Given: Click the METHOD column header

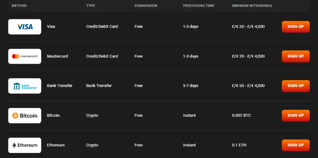Looking at the screenshot, I should click(19, 6).
